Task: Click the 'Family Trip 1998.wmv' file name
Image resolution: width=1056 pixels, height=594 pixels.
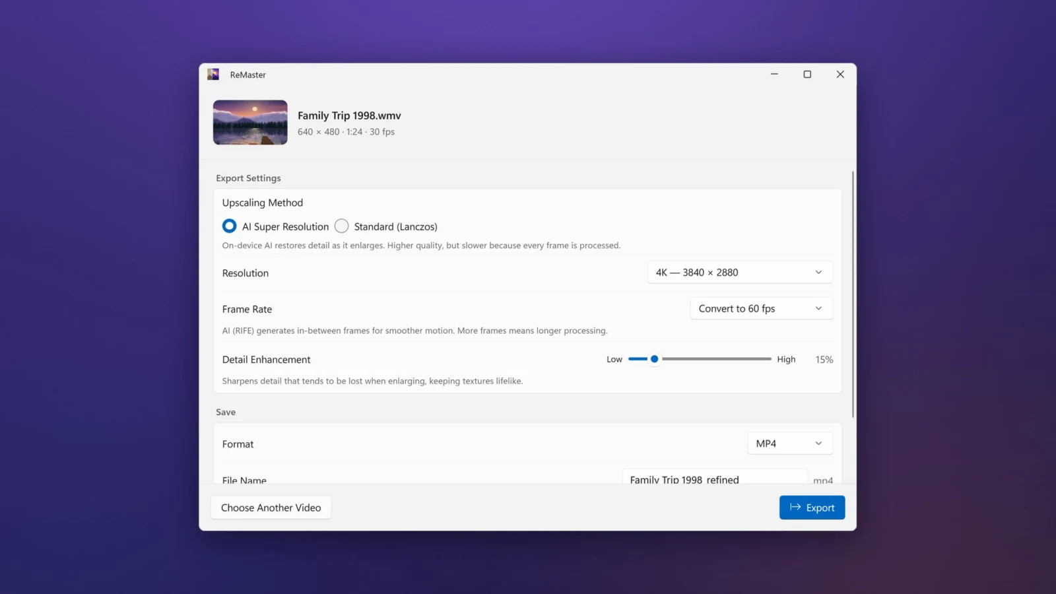Action: click(x=349, y=115)
